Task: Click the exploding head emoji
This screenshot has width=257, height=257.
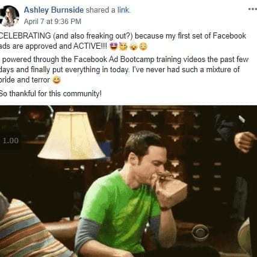Action: [133, 46]
